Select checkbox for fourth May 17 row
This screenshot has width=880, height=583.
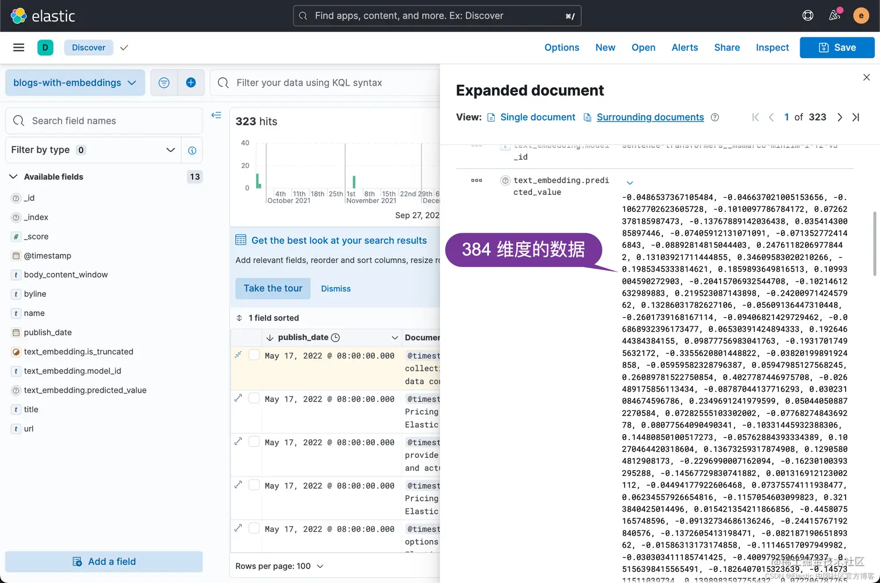pos(254,485)
